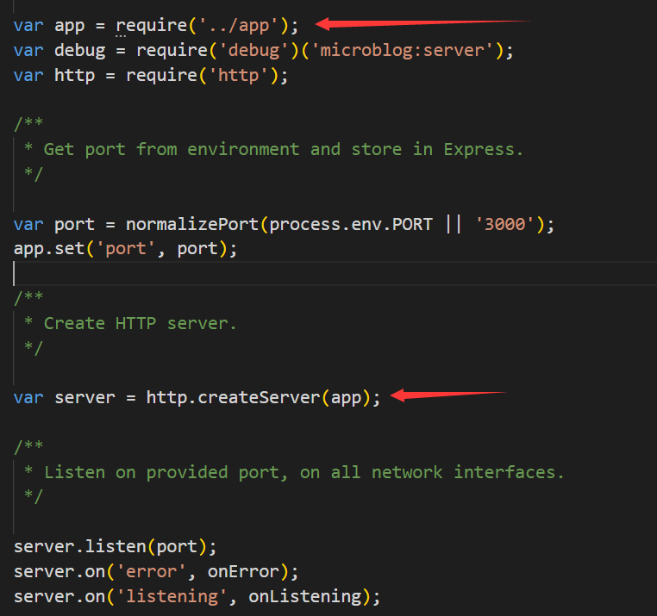Screen dimensions: 657x616
Task: Click normalizePort function call
Action: [192, 225]
